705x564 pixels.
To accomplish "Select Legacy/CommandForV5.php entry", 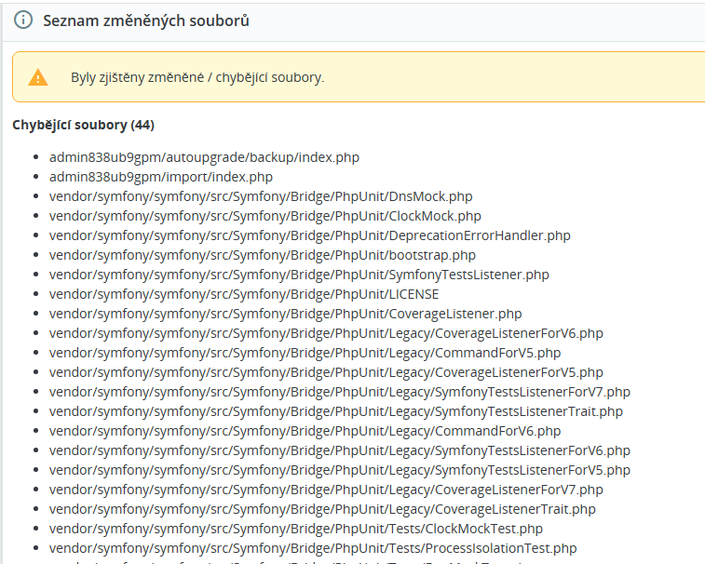I will (305, 353).
